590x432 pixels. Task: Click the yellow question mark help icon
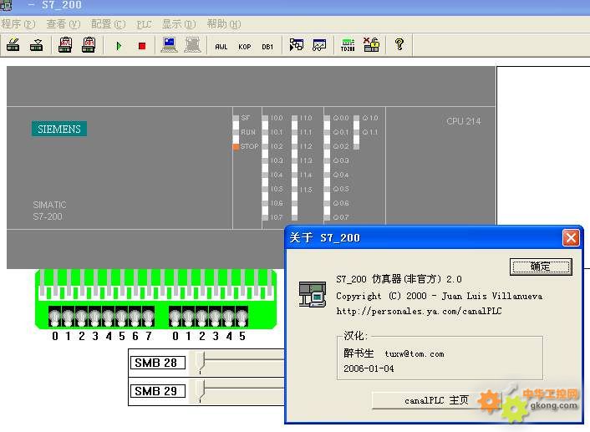click(399, 45)
